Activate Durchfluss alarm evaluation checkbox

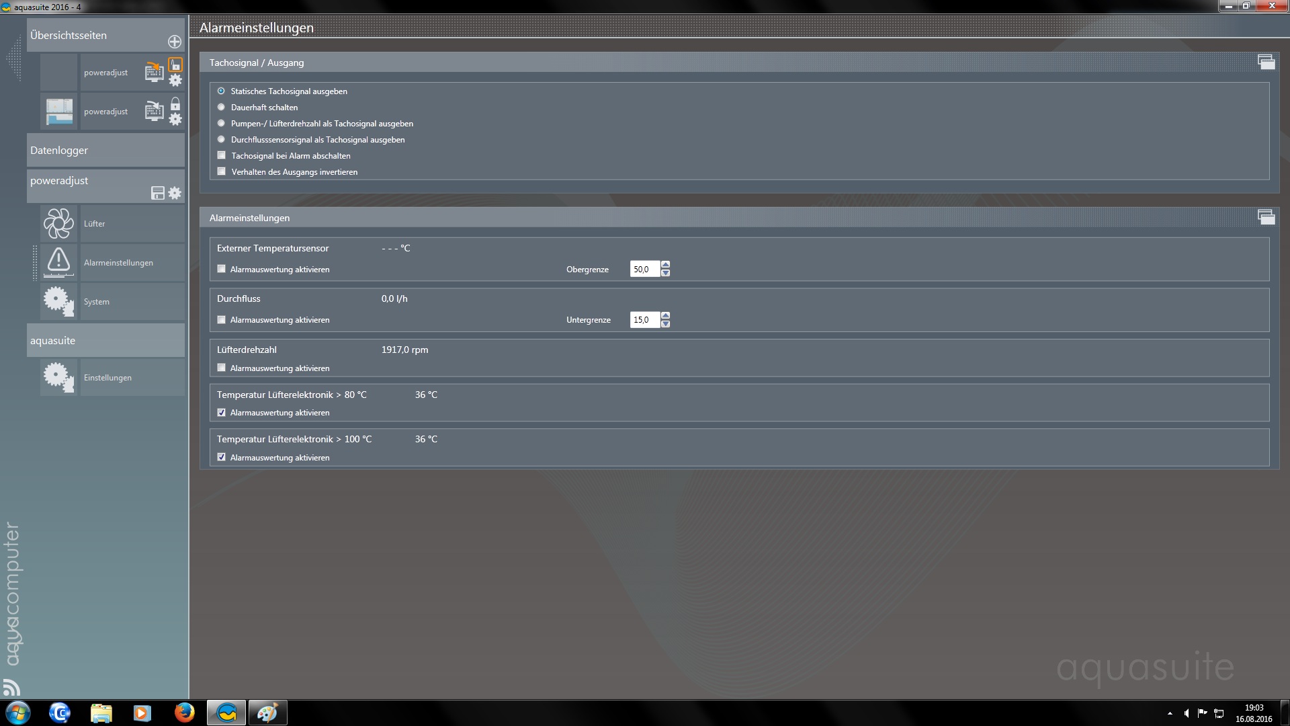click(222, 320)
